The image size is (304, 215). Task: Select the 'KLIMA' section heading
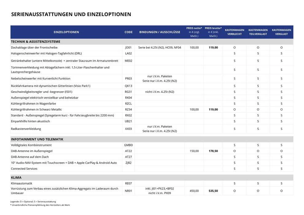tap(16, 178)
